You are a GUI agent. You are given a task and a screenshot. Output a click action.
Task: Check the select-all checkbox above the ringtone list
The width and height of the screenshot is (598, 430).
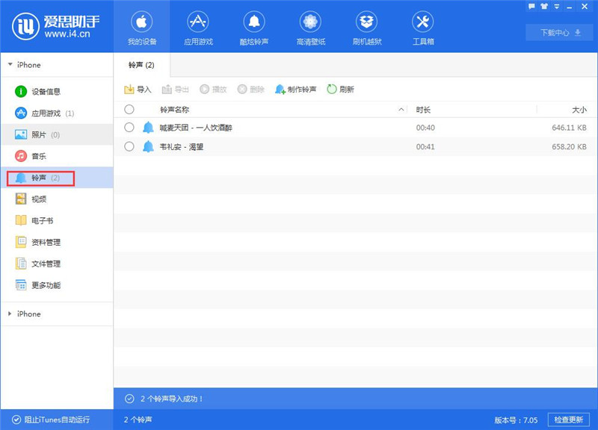click(129, 109)
